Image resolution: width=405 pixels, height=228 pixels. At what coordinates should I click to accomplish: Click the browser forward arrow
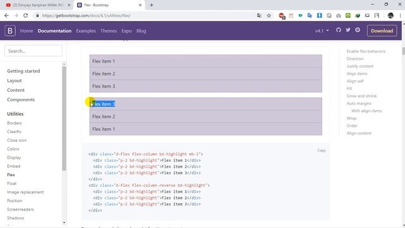click(x=16, y=15)
